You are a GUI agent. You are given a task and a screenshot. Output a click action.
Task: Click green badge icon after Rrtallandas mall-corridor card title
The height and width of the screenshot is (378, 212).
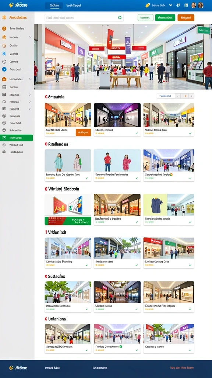(x=171, y=175)
